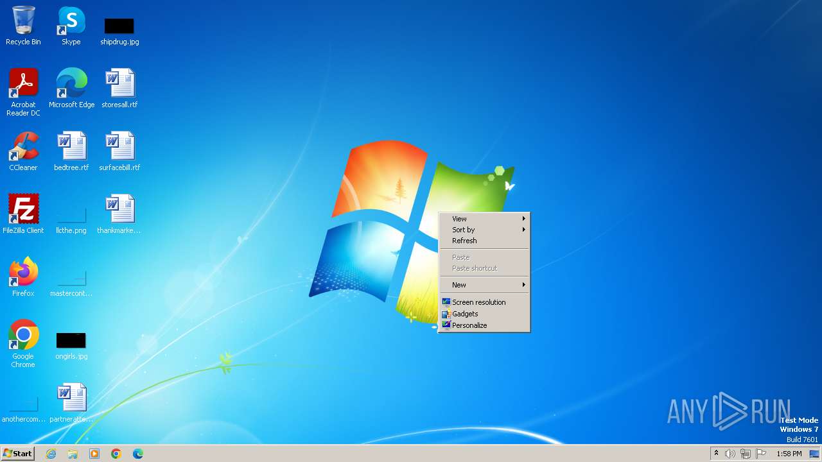
Task: Open the Start menu
Action: (x=18, y=454)
